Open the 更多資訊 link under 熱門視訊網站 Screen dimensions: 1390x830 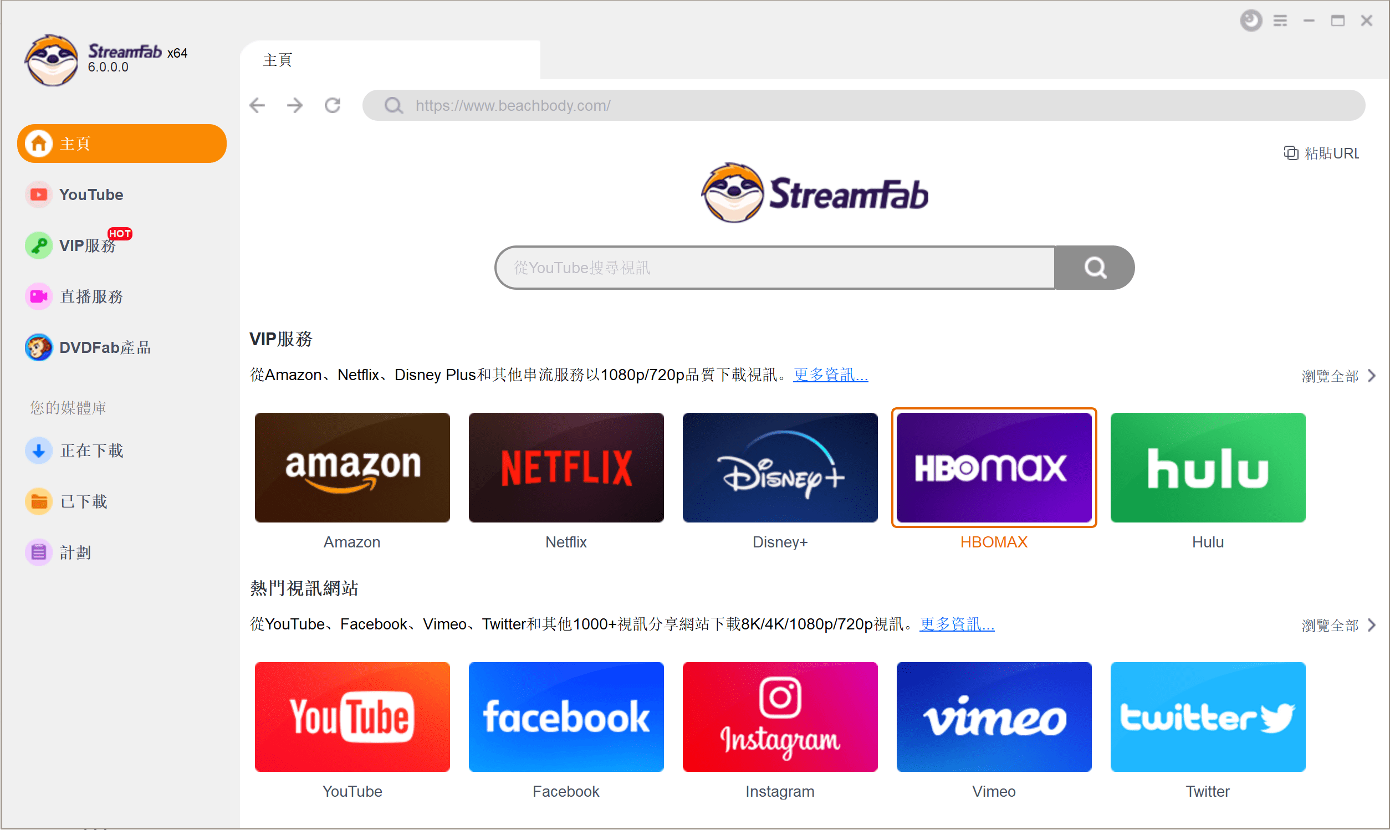957,624
